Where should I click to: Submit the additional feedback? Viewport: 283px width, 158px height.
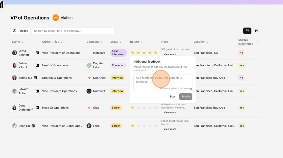[x=185, y=96]
